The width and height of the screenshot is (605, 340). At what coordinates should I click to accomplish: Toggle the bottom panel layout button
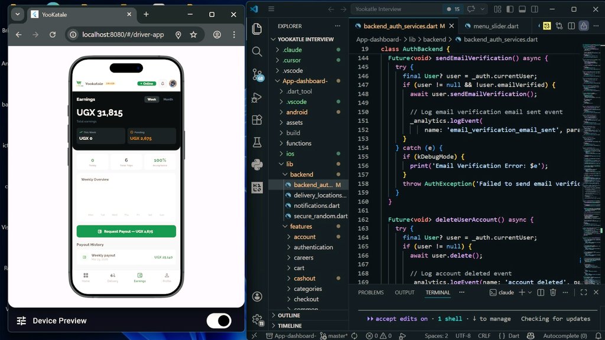coord(522,9)
